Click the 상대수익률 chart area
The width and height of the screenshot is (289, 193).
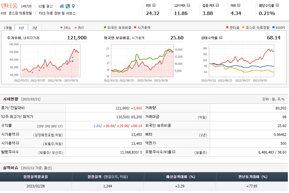click(242, 61)
